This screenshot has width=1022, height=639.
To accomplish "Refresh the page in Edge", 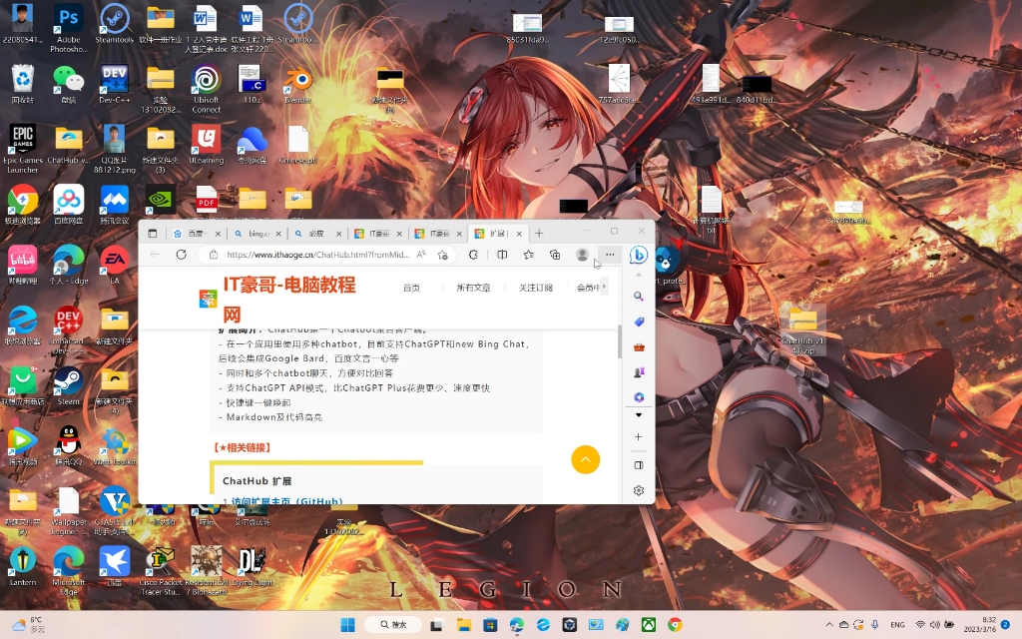I will [x=182, y=255].
